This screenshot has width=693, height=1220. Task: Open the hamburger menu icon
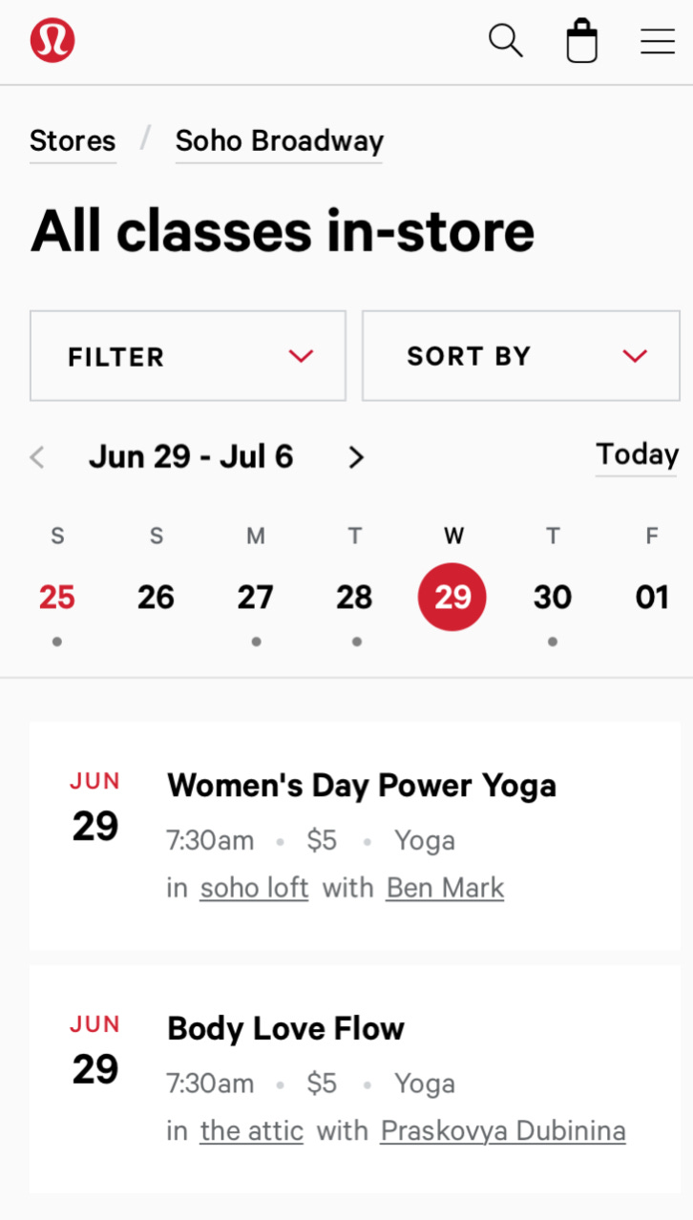[x=658, y=42]
